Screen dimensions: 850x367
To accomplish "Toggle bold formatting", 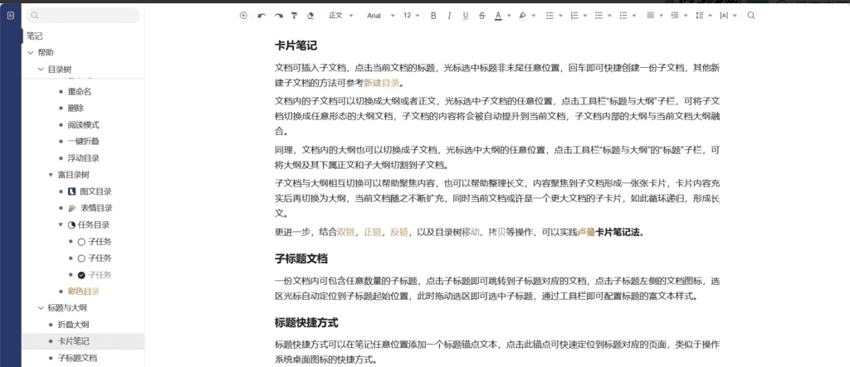I will [x=433, y=16].
